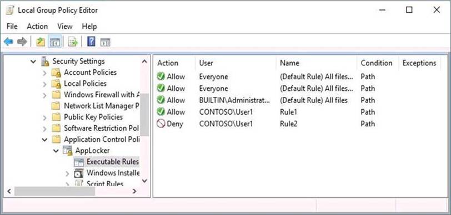Screen dimensions: 451x215
Task: Toggle the Show/Hide Action Pane icon
Action: 105,43
